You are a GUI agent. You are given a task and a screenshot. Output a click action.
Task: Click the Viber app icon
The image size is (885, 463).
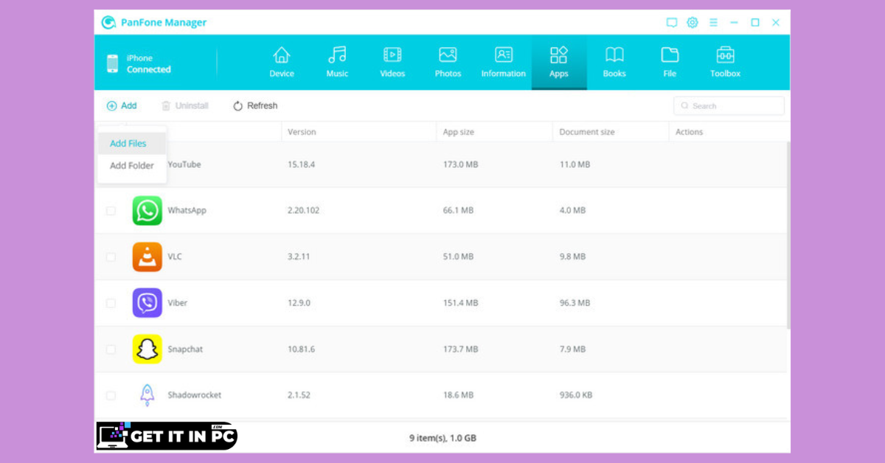point(147,303)
